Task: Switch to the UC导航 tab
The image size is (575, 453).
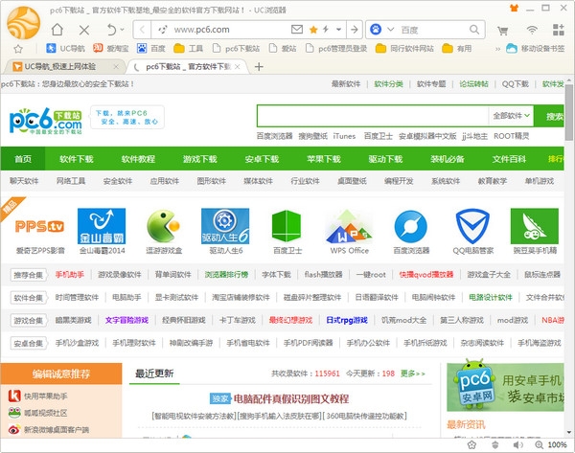Action: [x=64, y=66]
